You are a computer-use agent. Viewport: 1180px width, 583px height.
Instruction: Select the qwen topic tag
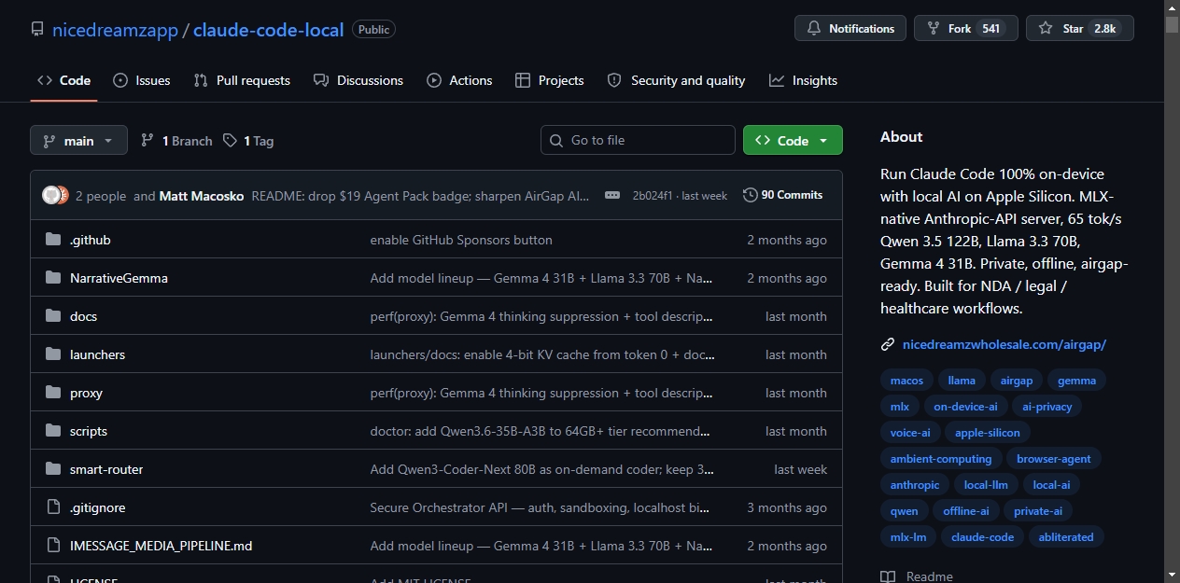pyautogui.click(x=904, y=511)
